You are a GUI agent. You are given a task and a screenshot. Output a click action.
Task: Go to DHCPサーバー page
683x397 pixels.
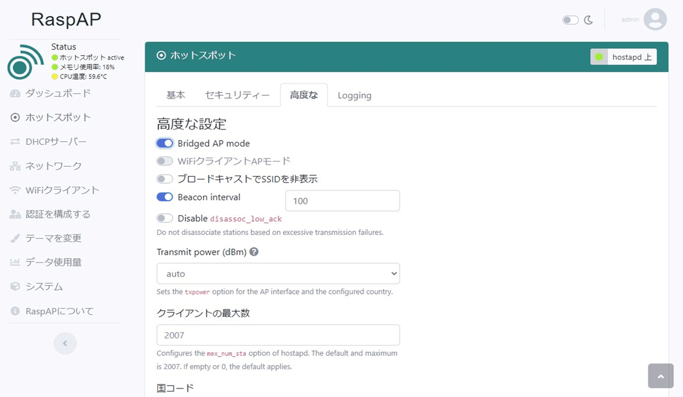coord(56,142)
